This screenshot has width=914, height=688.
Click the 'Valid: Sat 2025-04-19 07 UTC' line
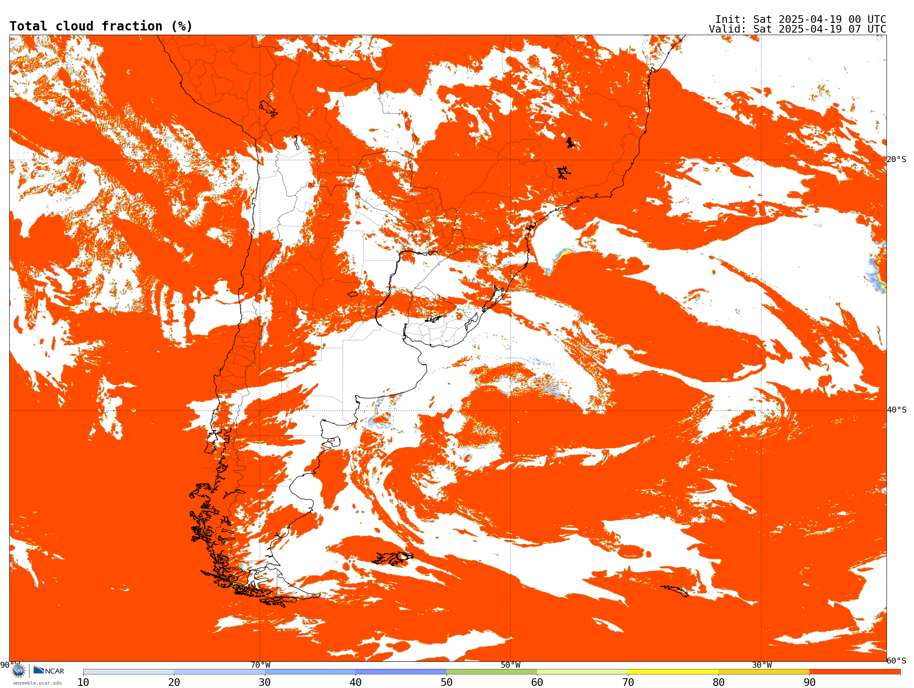click(797, 29)
